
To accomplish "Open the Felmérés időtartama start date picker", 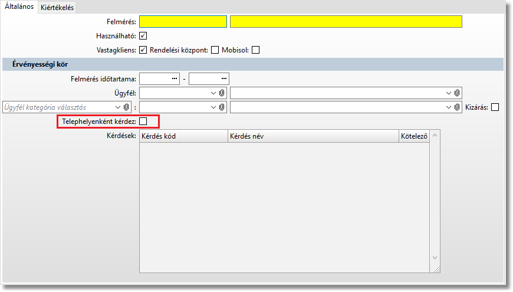I will click(x=175, y=79).
